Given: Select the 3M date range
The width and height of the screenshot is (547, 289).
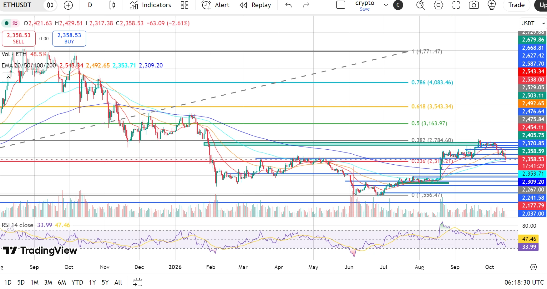Looking at the screenshot, I should pyautogui.click(x=48, y=282).
